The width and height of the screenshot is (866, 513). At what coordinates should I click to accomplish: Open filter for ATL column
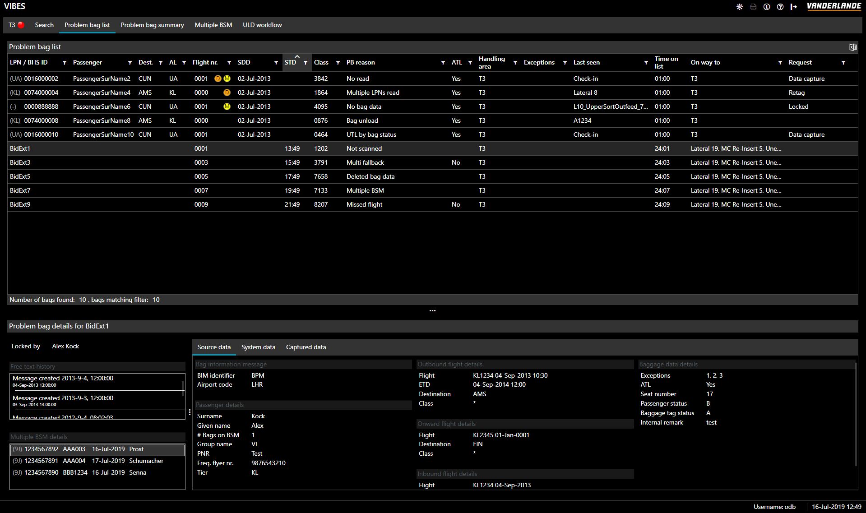(x=470, y=63)
